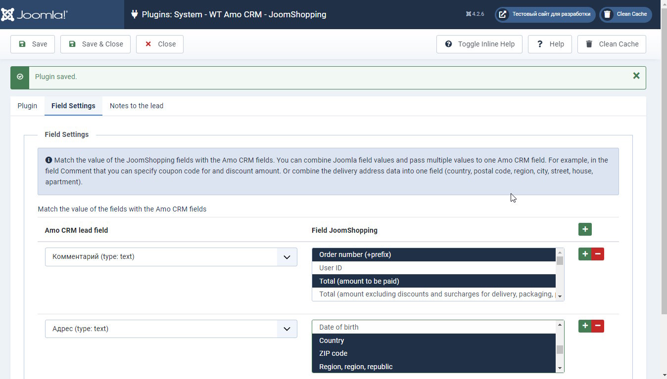Click scroll-down arrow in Адрес field list
This screenshot has height=379, width=667.
(x=560, y=369)
